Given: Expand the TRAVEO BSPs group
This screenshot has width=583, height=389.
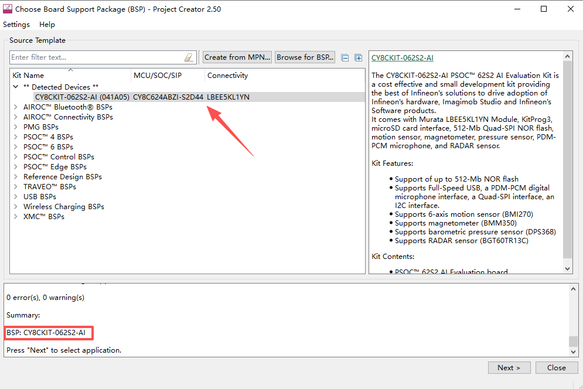Looking at the screenshot, I should (x=16, y=187).
